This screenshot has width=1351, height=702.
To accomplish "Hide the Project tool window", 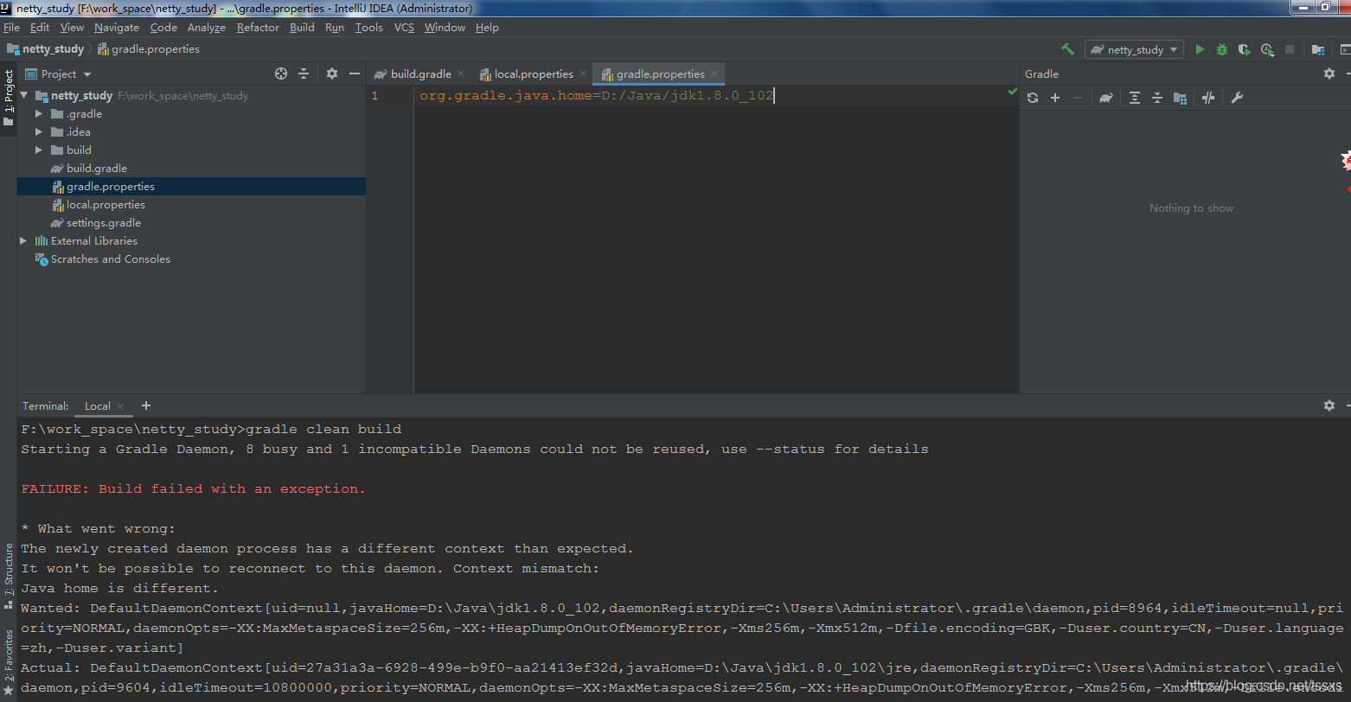I will [355, 73].
